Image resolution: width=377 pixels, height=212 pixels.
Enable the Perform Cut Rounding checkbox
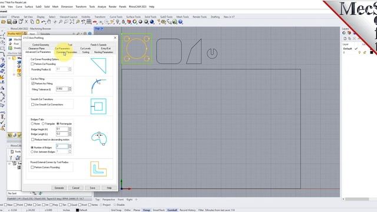click(32, 64)
